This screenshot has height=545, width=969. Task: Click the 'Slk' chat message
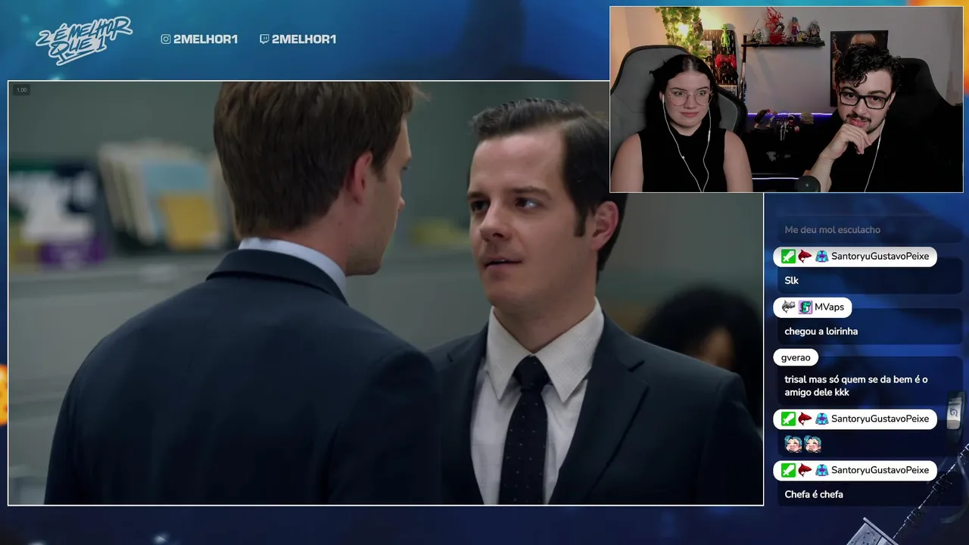pyautogui.click(x=791, y=281)
